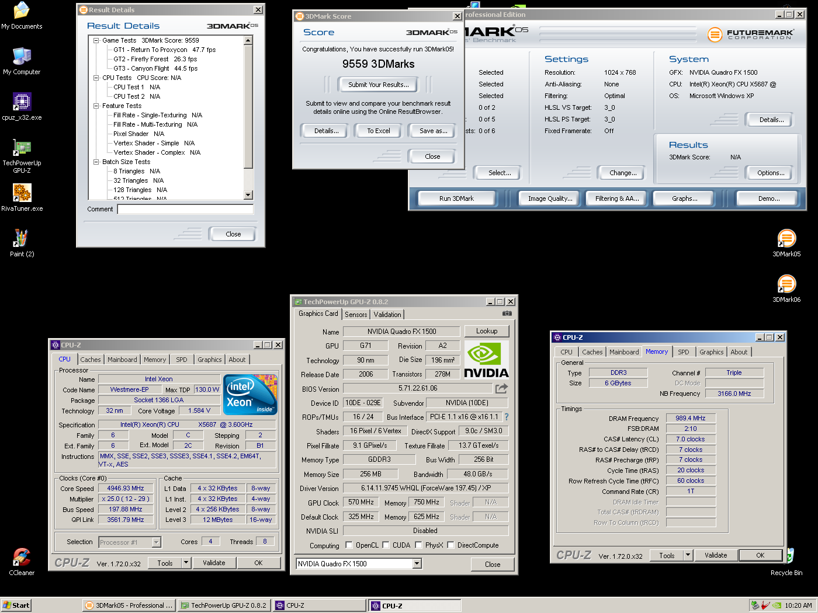This screenshot has width=818, height=613.
Task: Open My Computer desktop icon
Action: point(22,61)
